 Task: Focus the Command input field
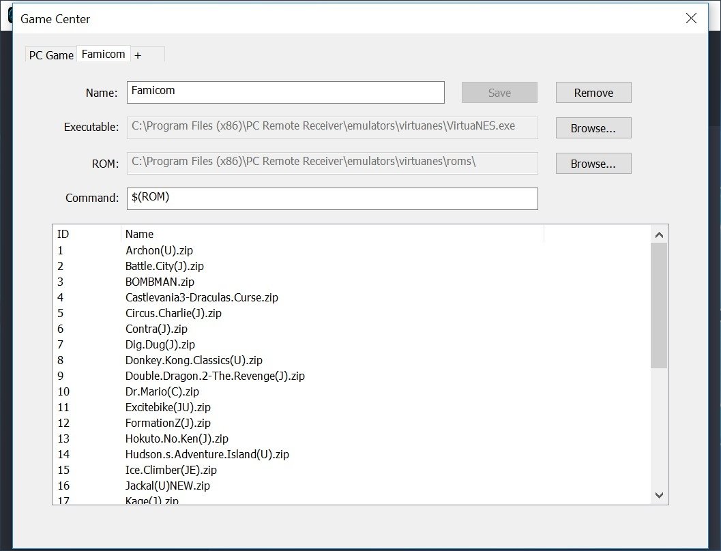coord(332,198)
